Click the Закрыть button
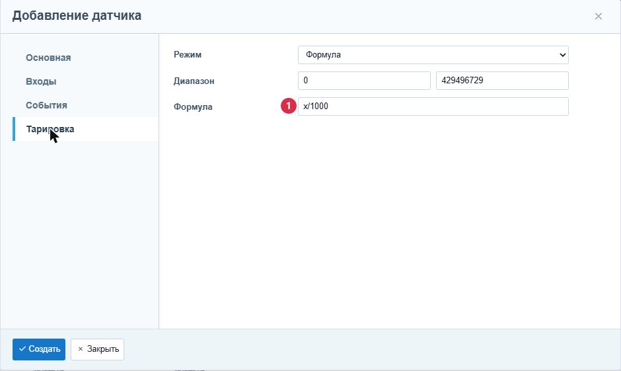Viewport: 621px width, 371px height. 97,349
